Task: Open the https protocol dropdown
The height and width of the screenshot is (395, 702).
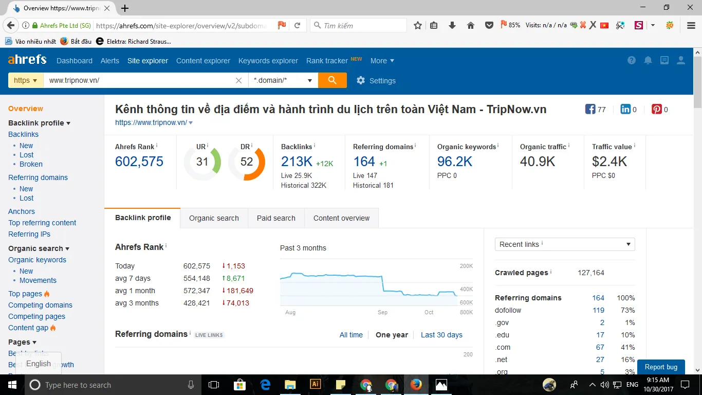Action: pos(26,80)
